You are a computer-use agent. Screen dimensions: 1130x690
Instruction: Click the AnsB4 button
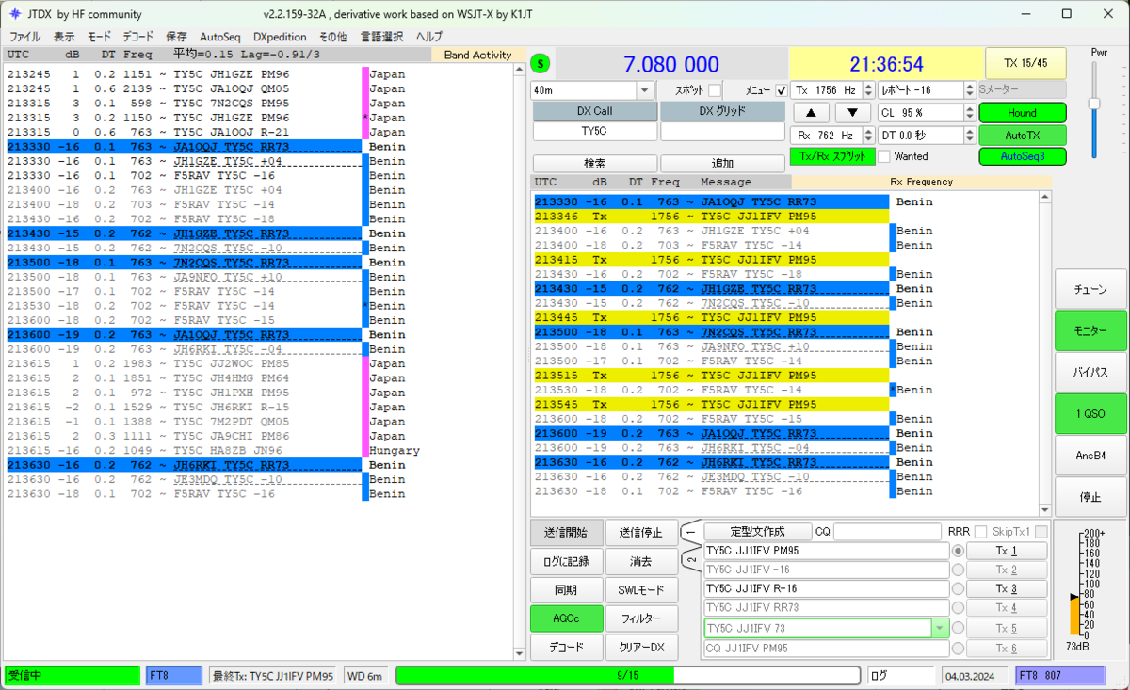tap(1090, 455)
